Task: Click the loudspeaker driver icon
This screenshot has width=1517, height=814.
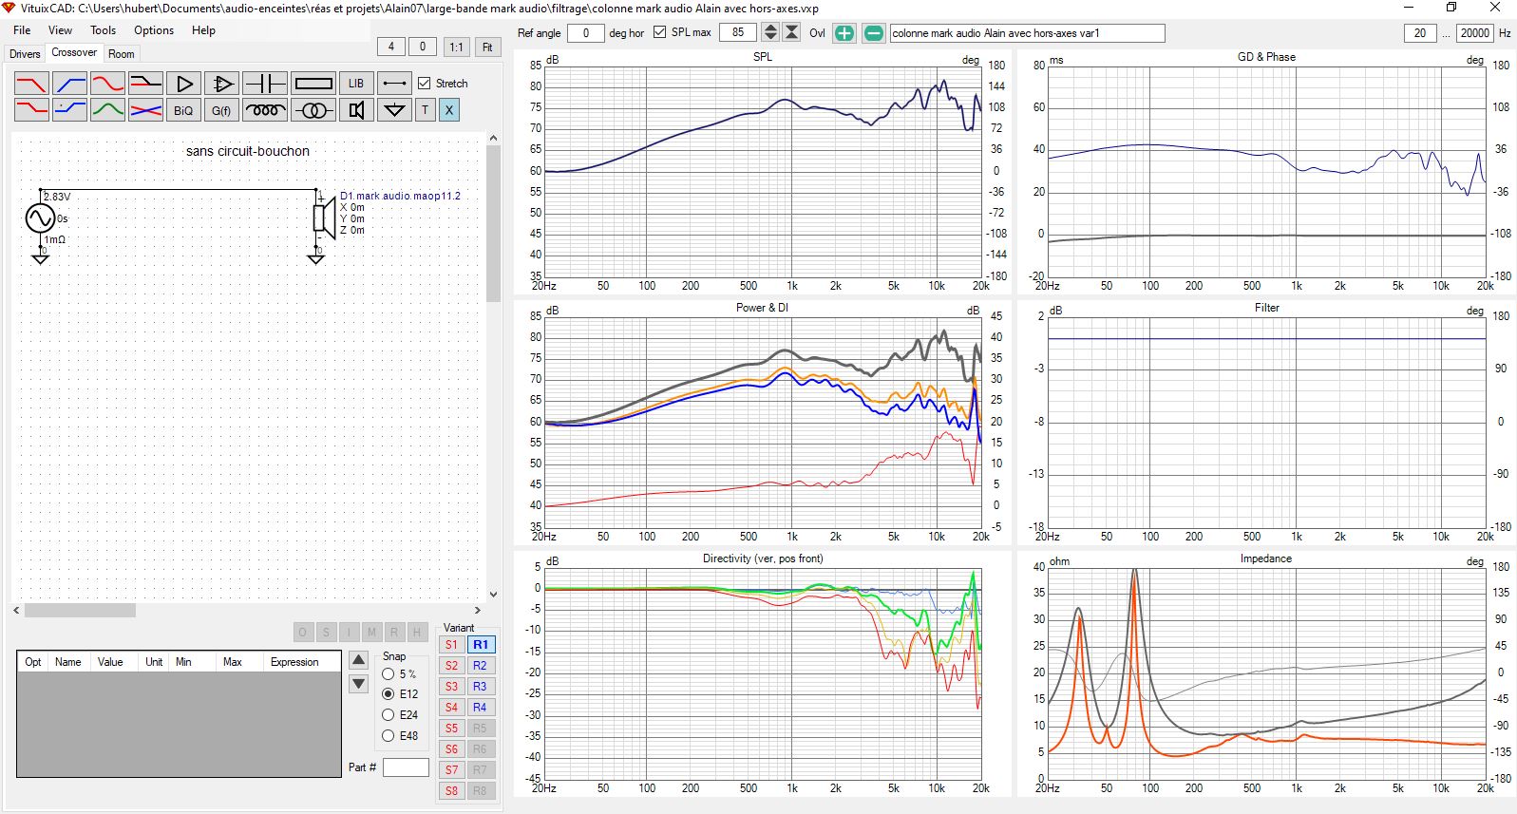Action: point(356,110)
